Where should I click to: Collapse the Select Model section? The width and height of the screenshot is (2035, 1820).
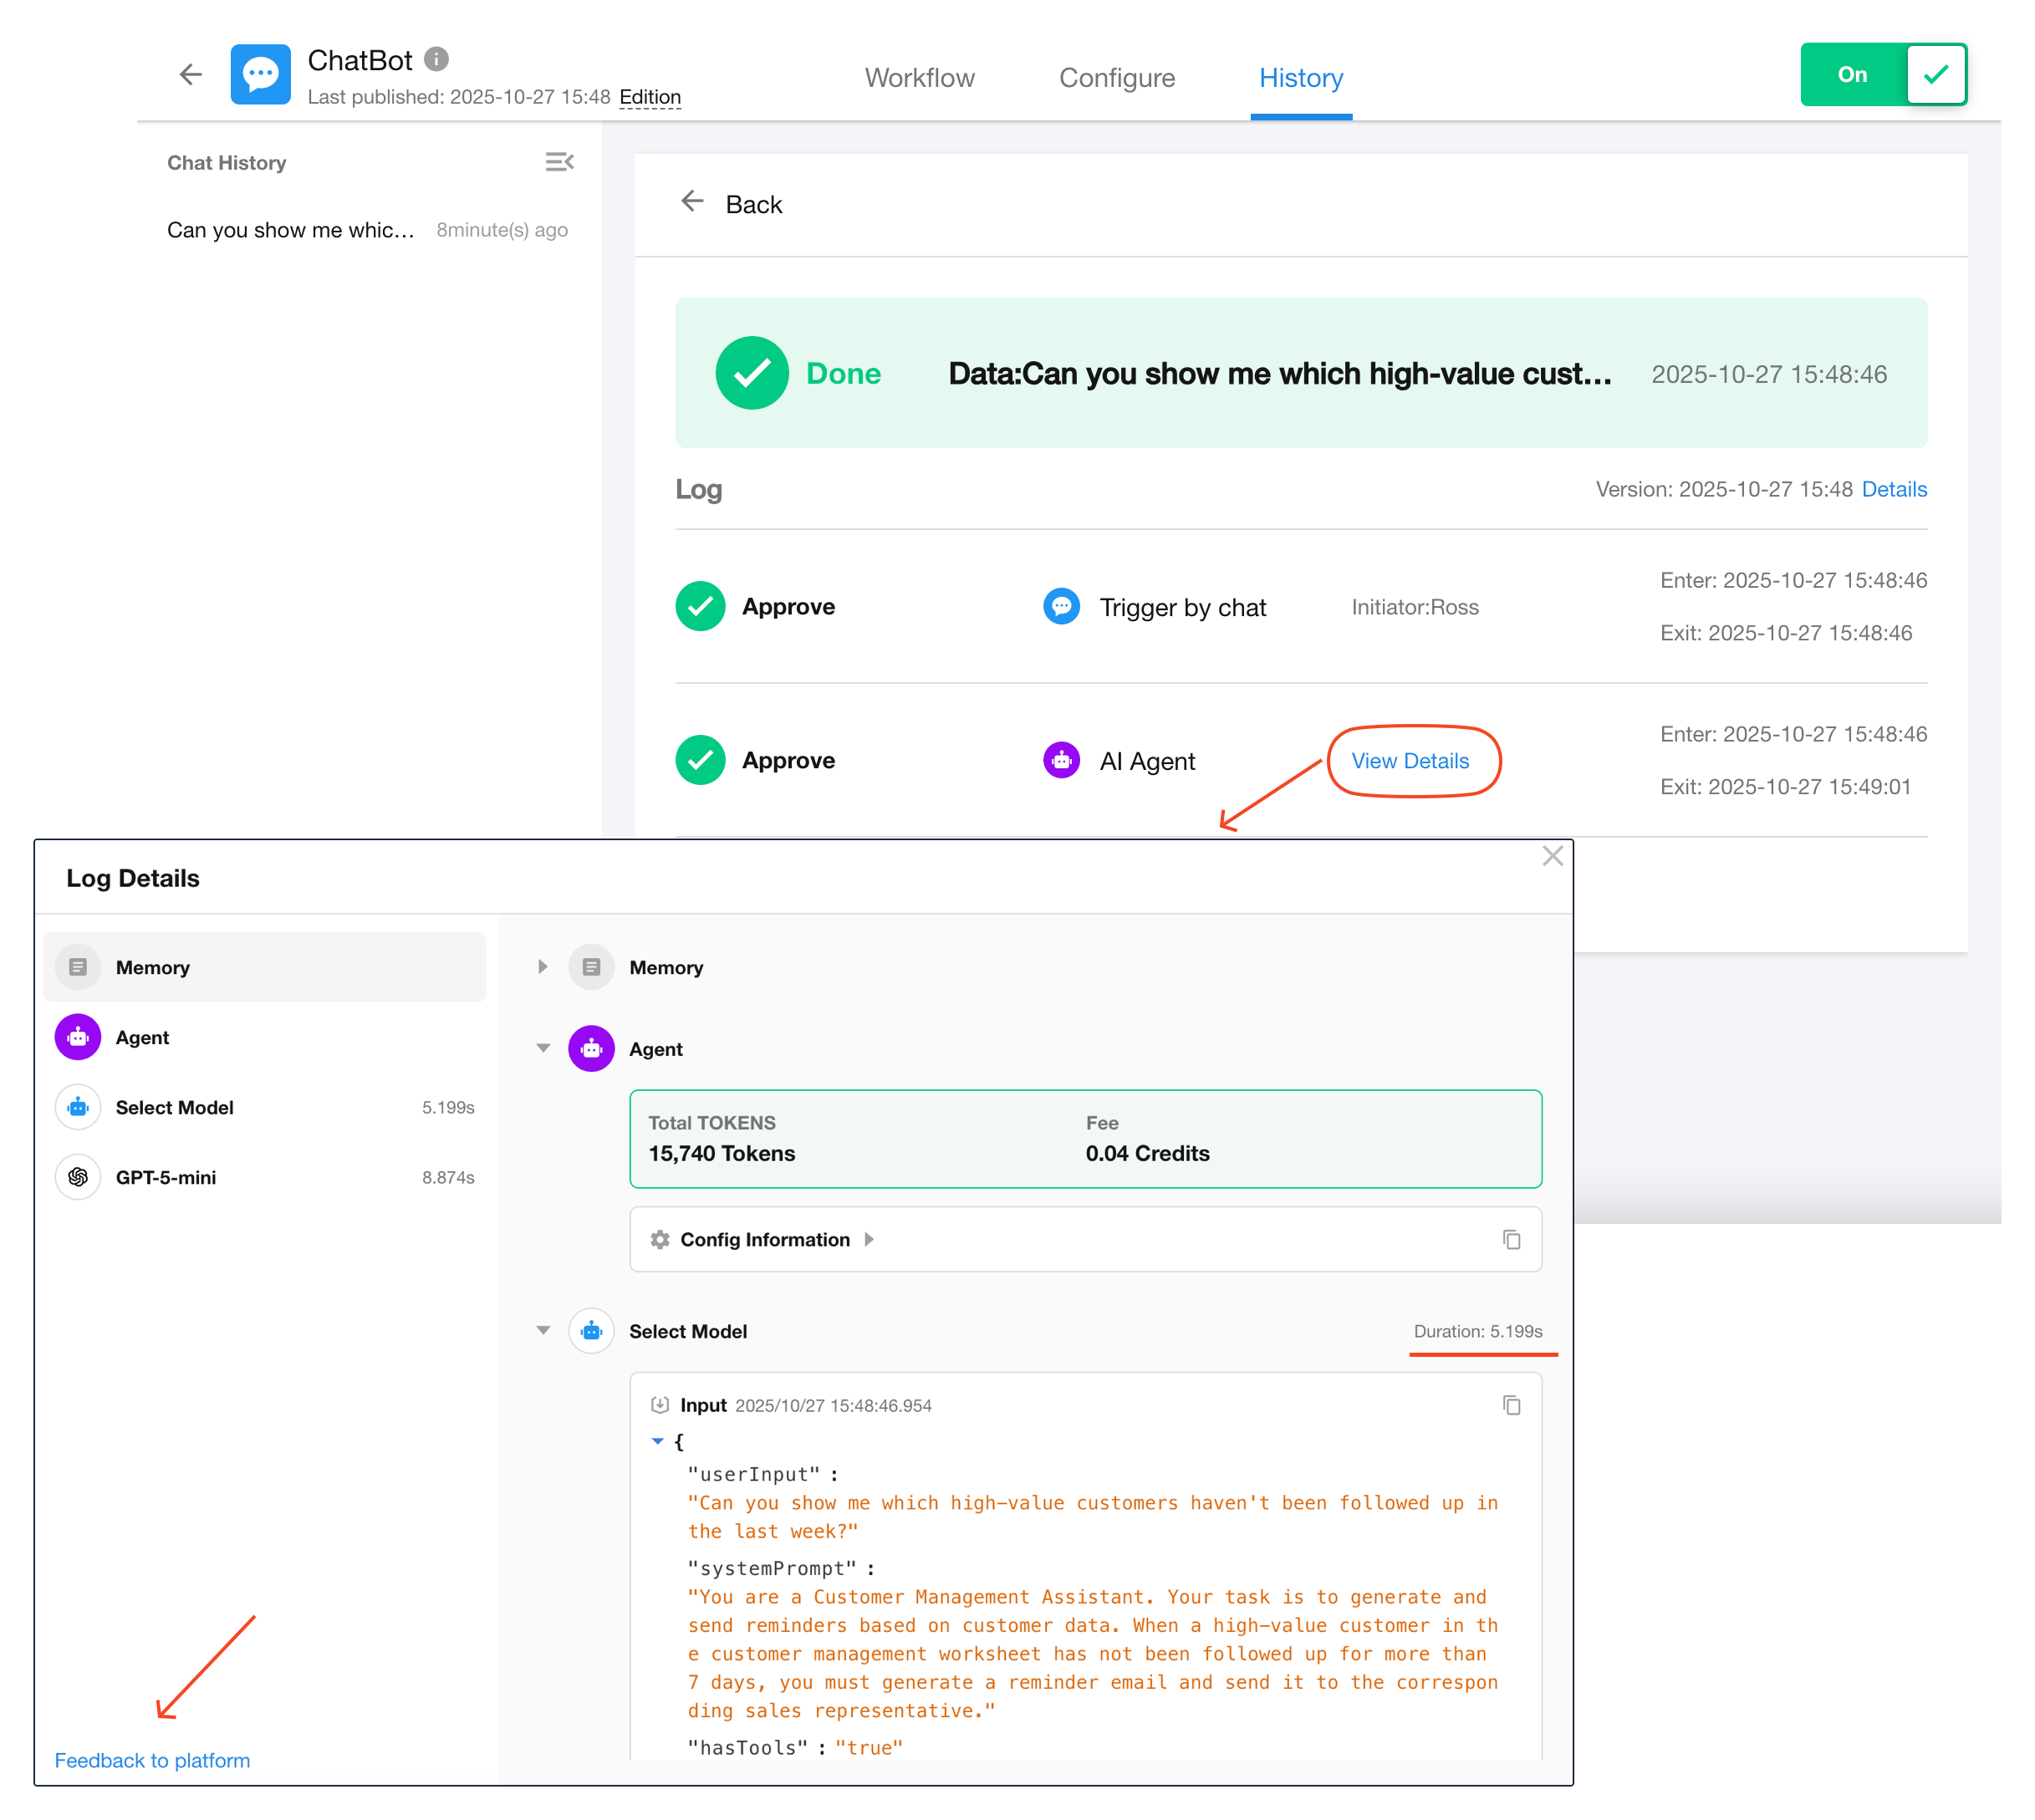[543, 1330]
